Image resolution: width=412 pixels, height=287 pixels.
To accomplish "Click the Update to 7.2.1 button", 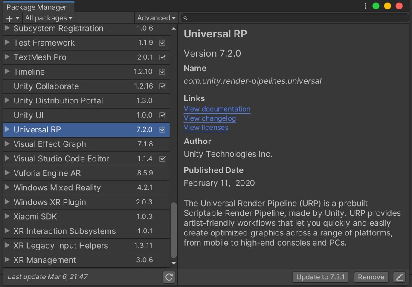I will (x=320, y=277).
